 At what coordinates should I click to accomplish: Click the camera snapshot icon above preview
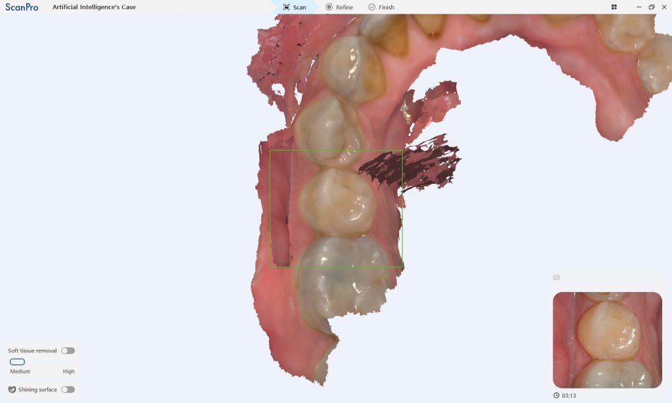pos(556,278)
